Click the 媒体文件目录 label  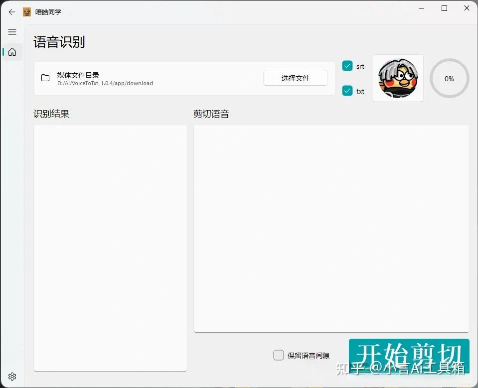click(x=78, y=75)
